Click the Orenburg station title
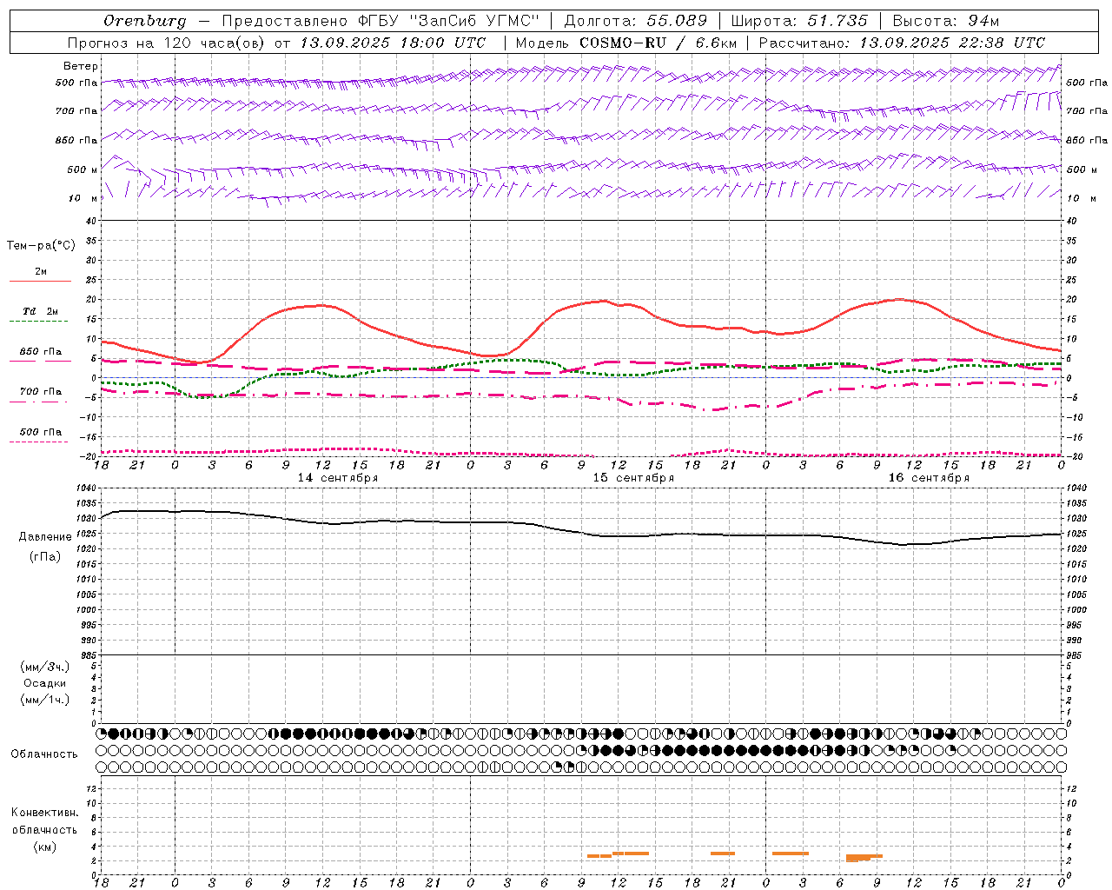This screenshot has height=890, width=1112. click(x=144, y=21)
